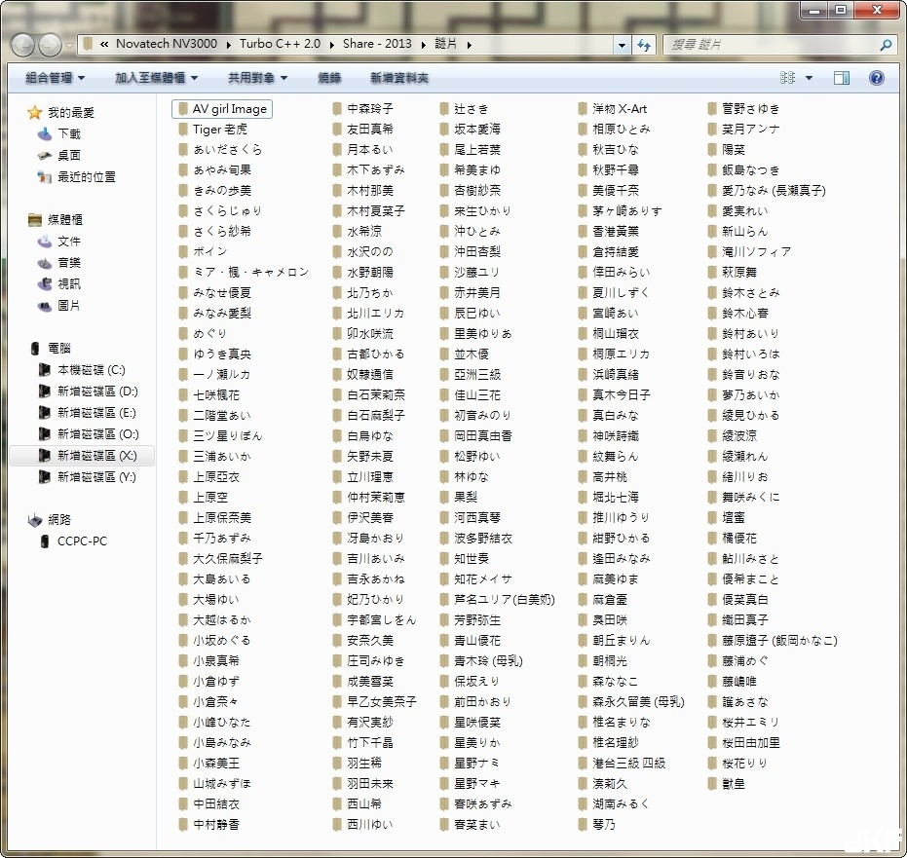
Task: Select the 西山希 folder
Action: pyautogui.click(x=358, y=803)
